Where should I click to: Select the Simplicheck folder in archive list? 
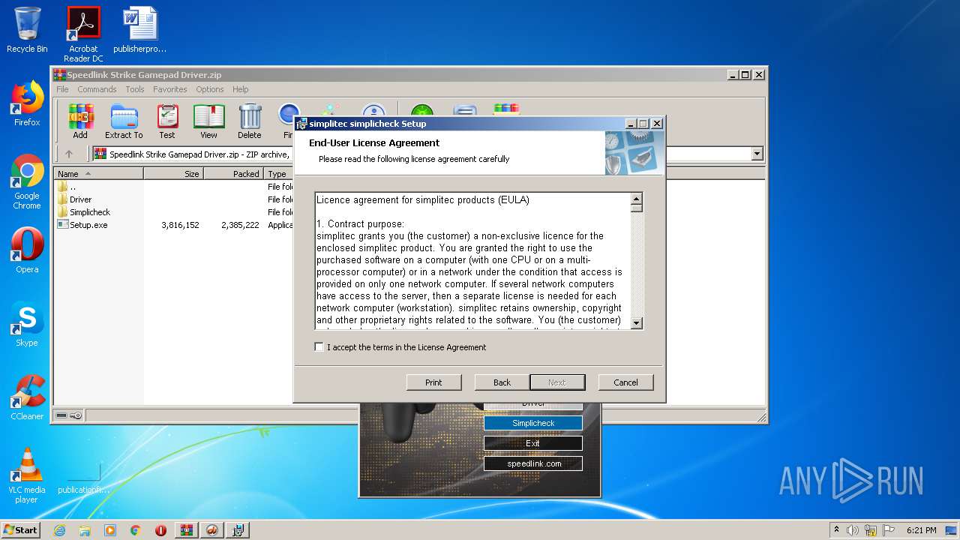coord(90,212)
